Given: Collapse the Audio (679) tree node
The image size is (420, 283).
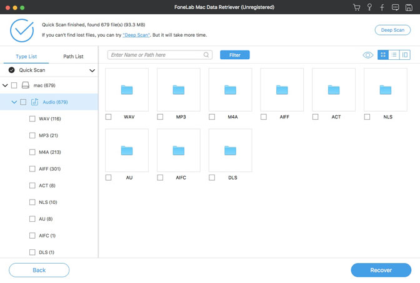Looking at the screenshot, I should (14, 102).
